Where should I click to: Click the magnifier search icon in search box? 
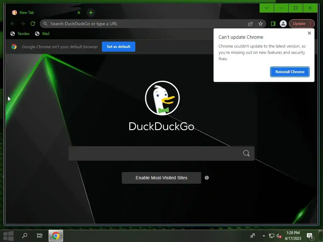pyautogui.click(x=246, y=153)
